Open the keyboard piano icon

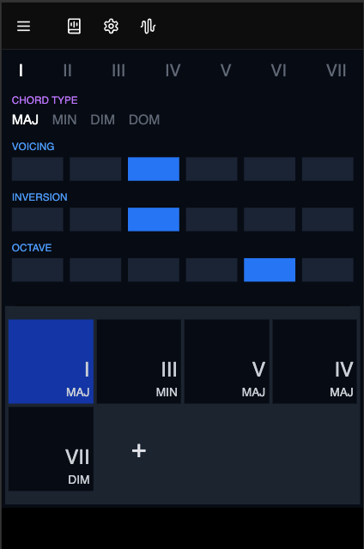pyautogui.click(x=74, y=27)
